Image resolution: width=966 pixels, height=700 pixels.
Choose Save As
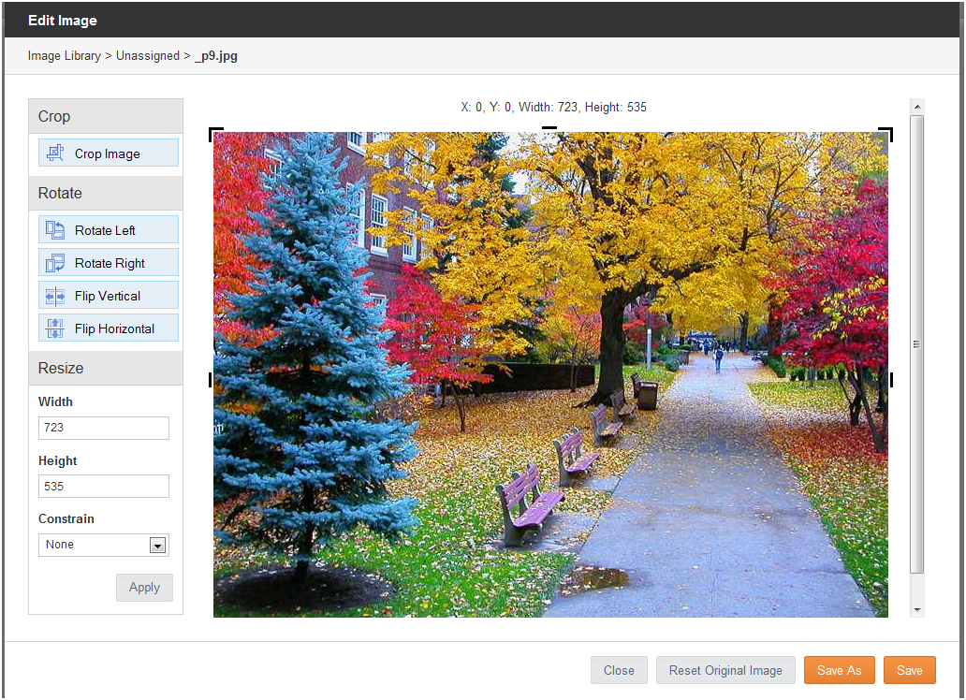tap(839, 670)
